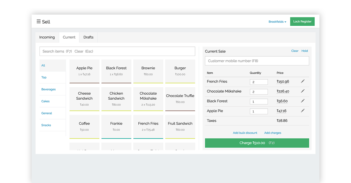Put the current sale on Hold

click(305, 51)
